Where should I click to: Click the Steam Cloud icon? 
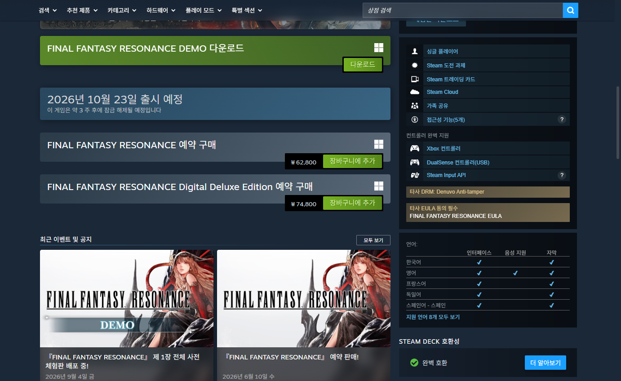coord(415,92)
